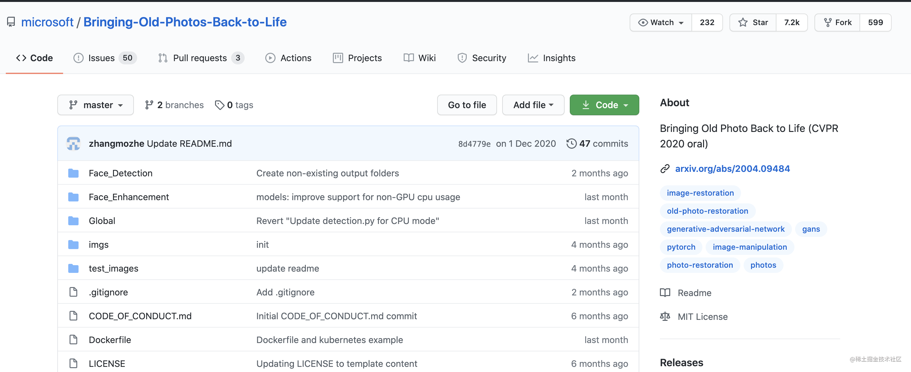911x372 pixels.
Task: Open commit 'Dockerfile and kubernetes example'
Action: click(x=330, y=340)
